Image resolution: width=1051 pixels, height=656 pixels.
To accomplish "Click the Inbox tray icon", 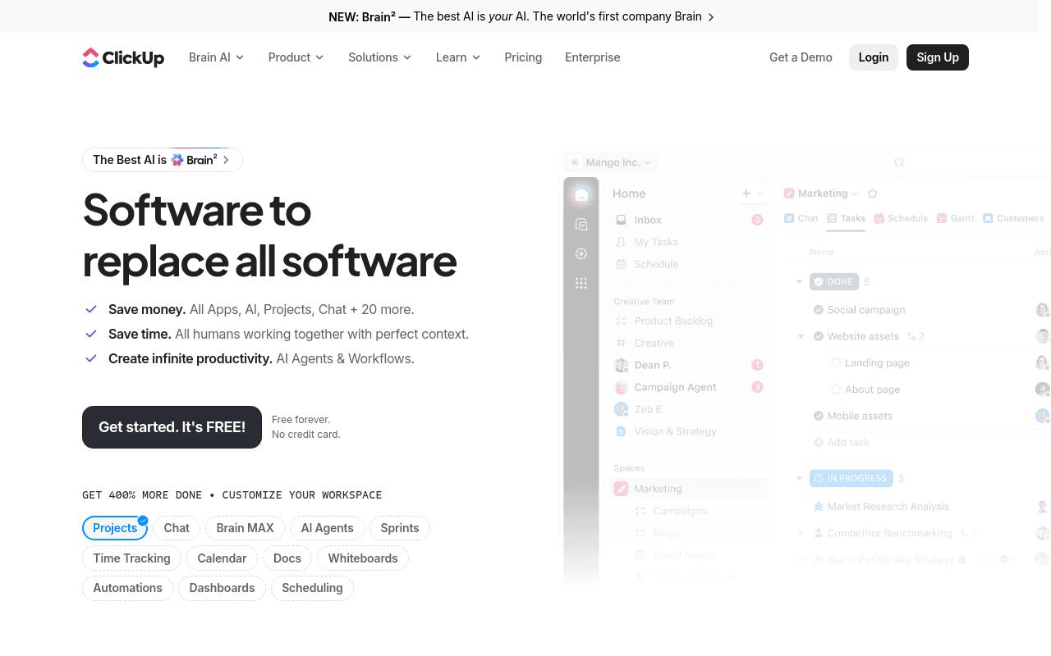I will [621, 220].
